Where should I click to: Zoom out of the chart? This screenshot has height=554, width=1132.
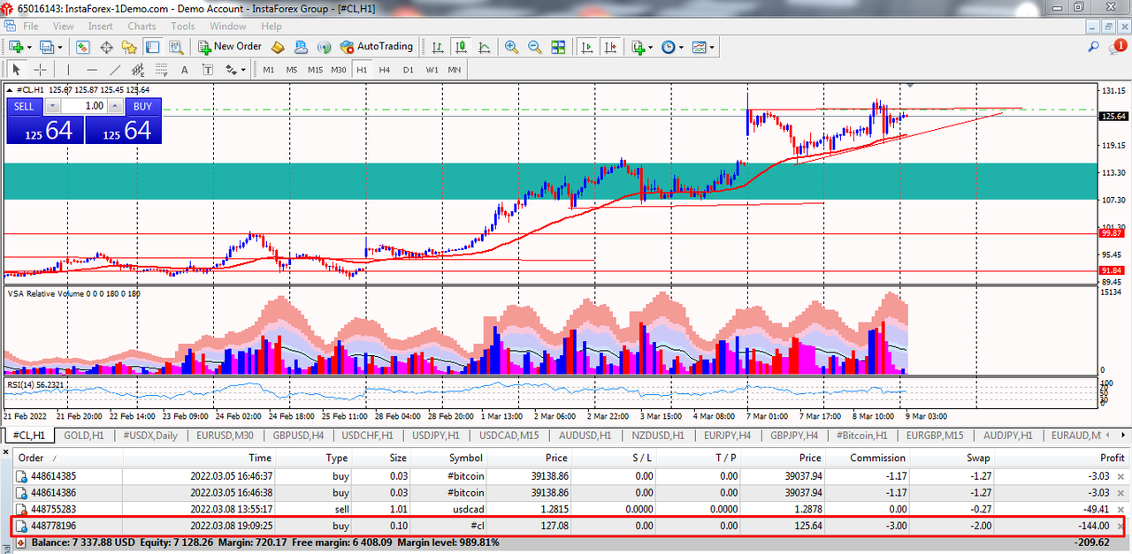[535, 47]
